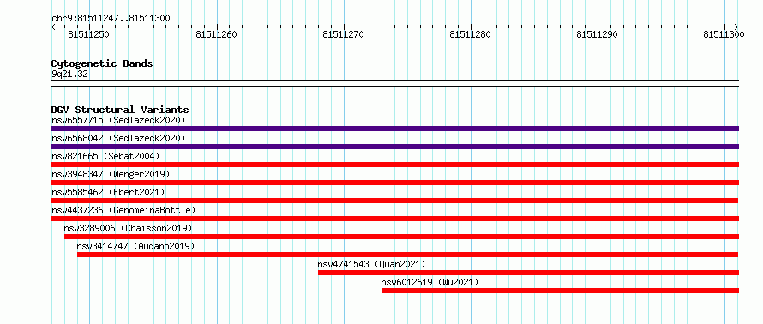Open the nsv4437236 (GenomeinaBottle) variant label
The width and height of the screenshot is (763, 324).
click(x=123, y=210)
